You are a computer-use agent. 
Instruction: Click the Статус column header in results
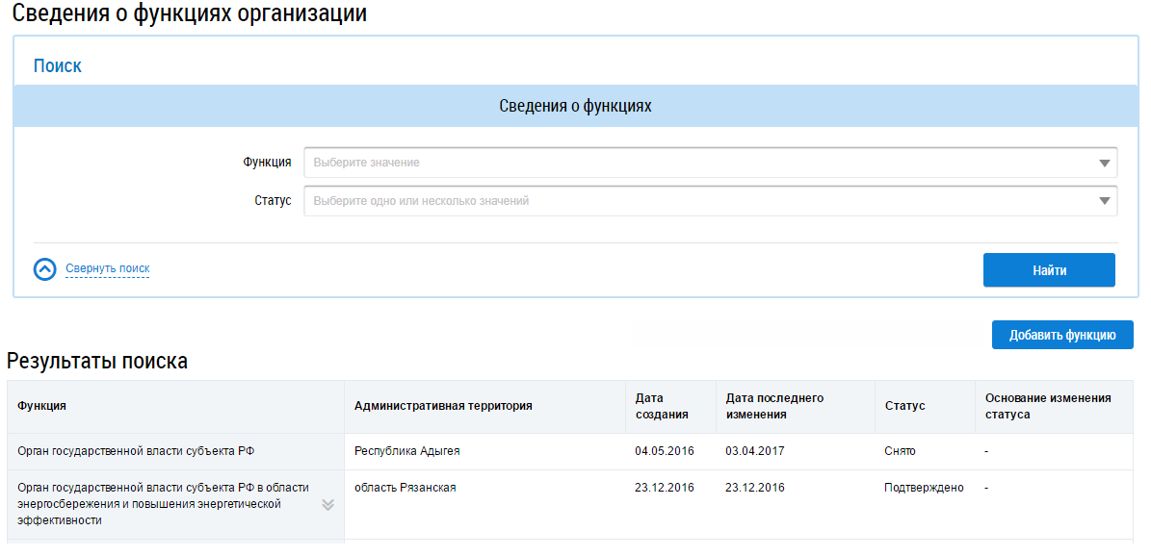tap(904, 406)
